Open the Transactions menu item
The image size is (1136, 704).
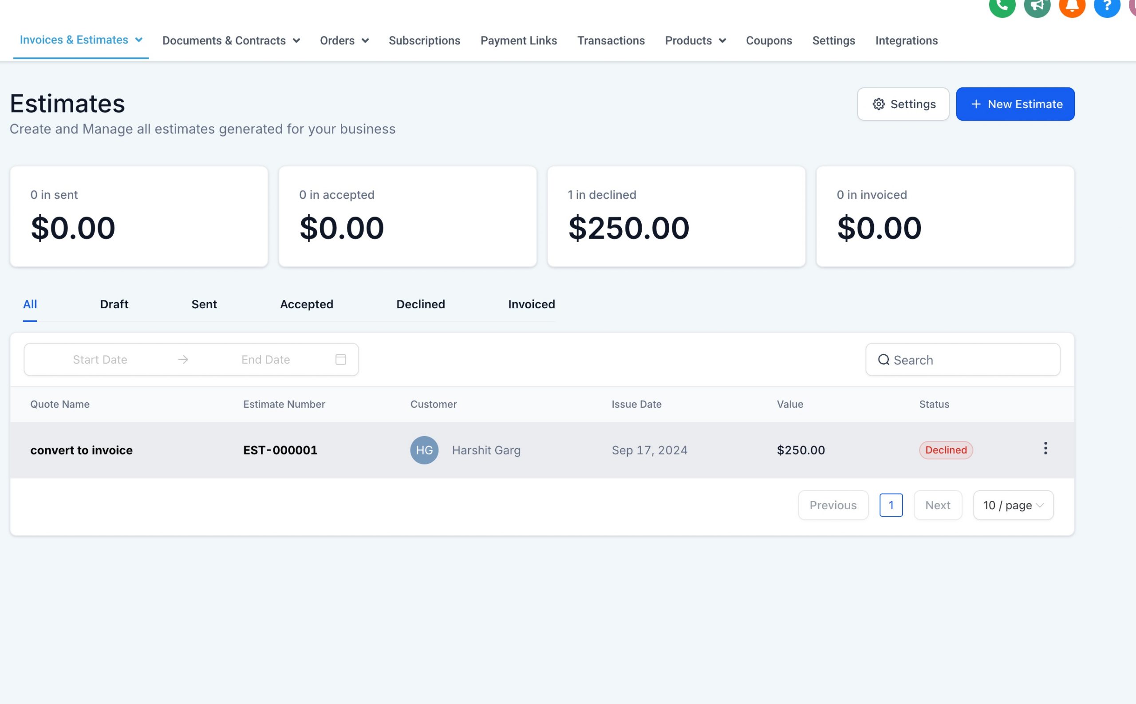click(x=611, y=40)
